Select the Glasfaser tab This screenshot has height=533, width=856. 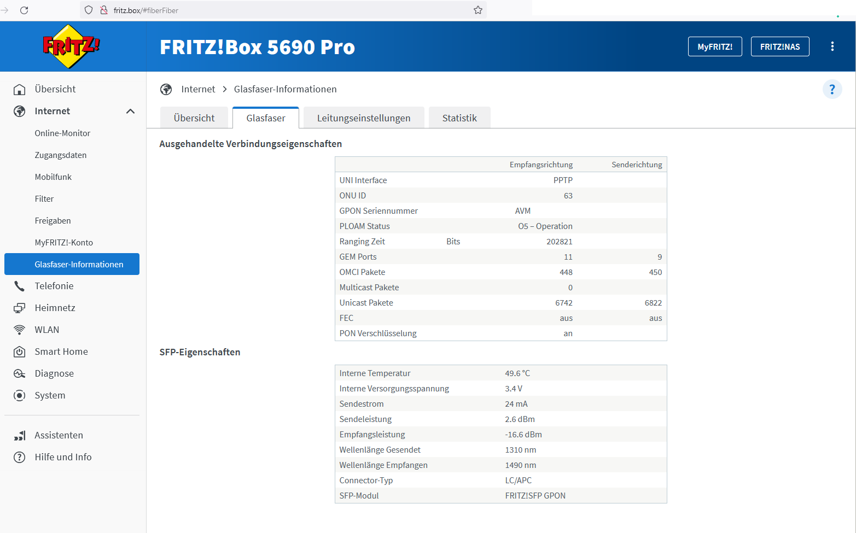(x=266, y=118)
